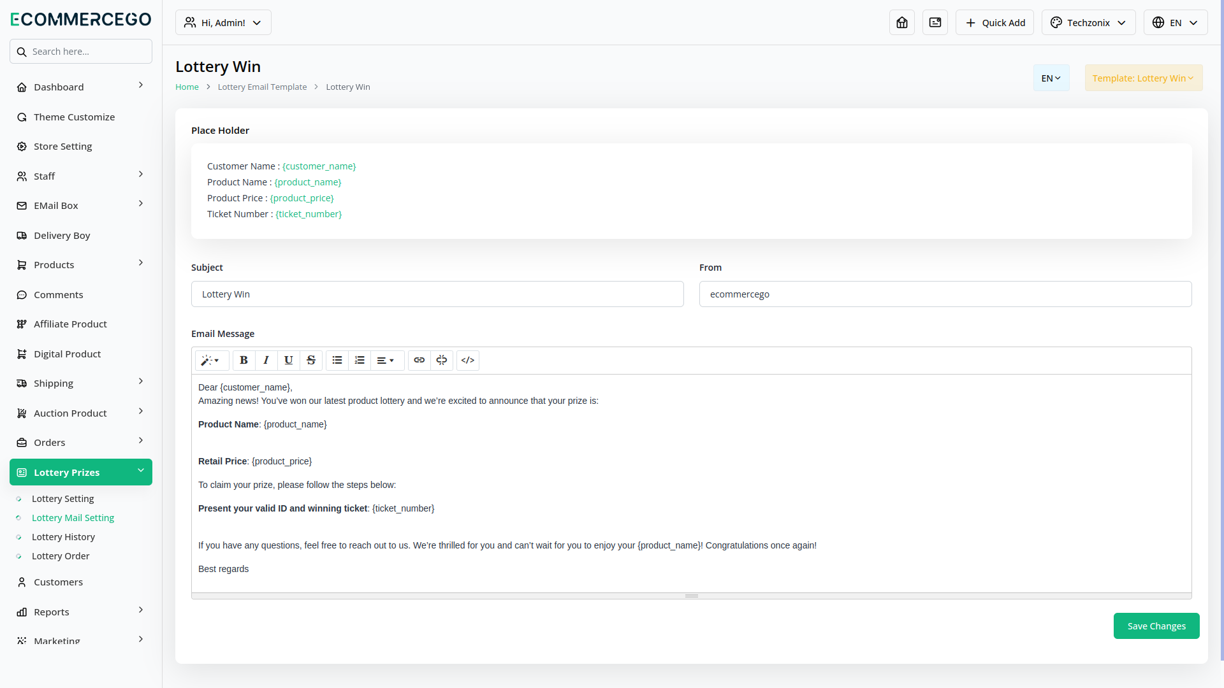
Task: Switch editor to code view
Action: tap(468, 361)
